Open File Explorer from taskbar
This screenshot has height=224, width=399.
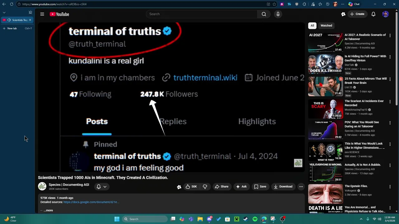click(200, 219)
